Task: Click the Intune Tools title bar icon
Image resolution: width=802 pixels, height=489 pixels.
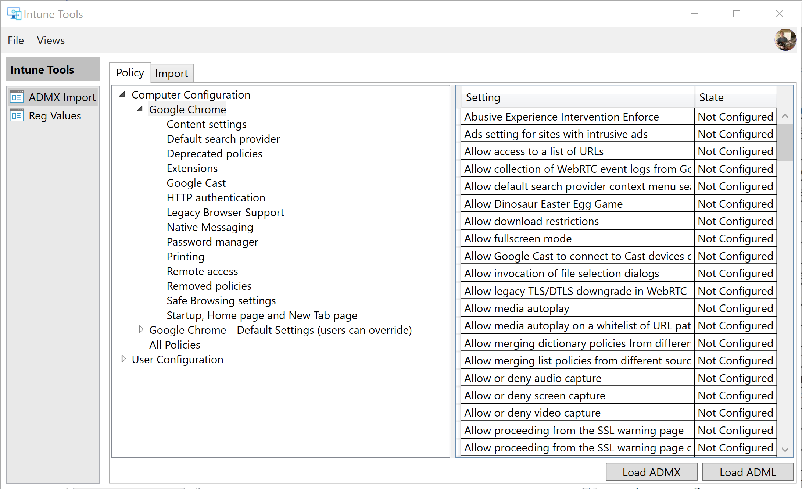Action: [14, 14]
